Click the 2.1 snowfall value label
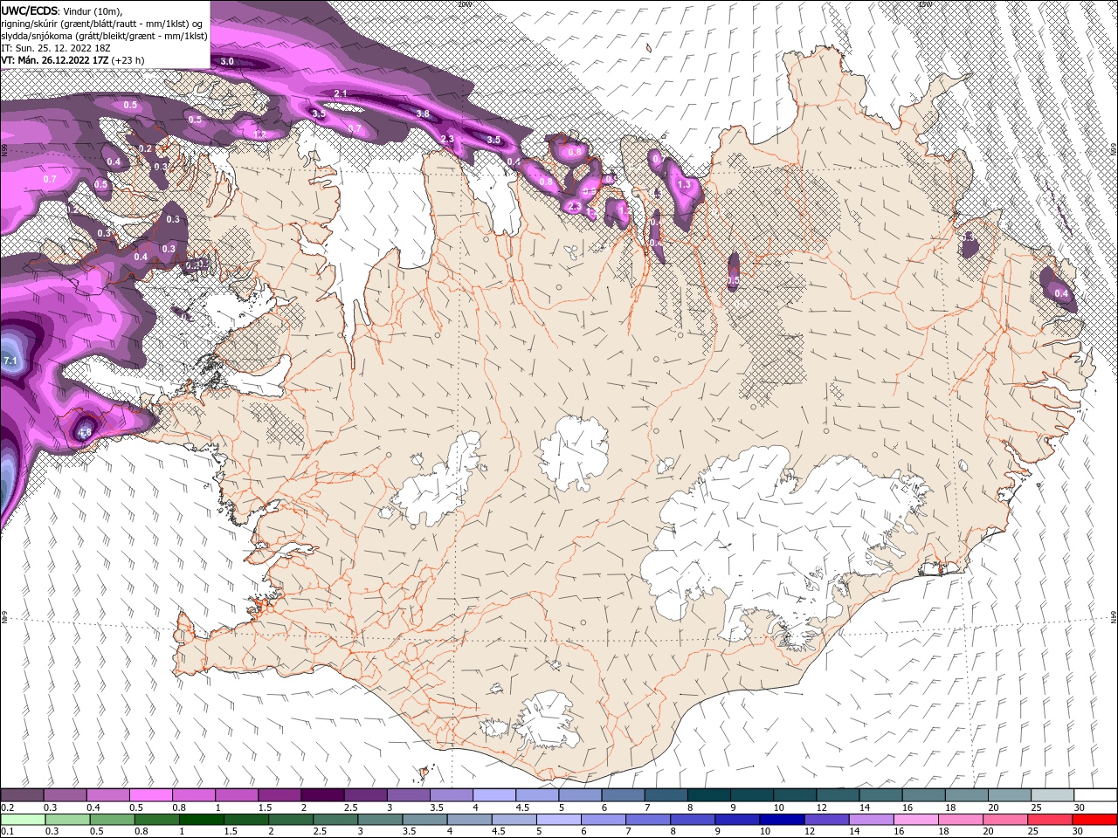The width and height of the screenshot is (1118, 838). coord(342,93)
